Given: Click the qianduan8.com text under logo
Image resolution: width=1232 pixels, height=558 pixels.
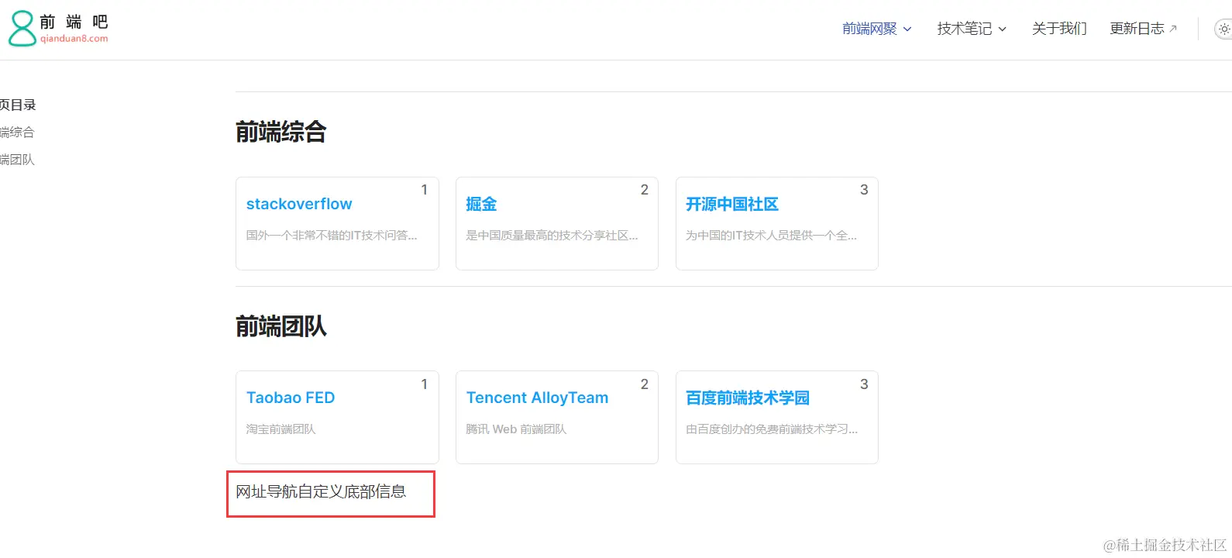Looking at the screenshot, I should [x=74, y=39].
